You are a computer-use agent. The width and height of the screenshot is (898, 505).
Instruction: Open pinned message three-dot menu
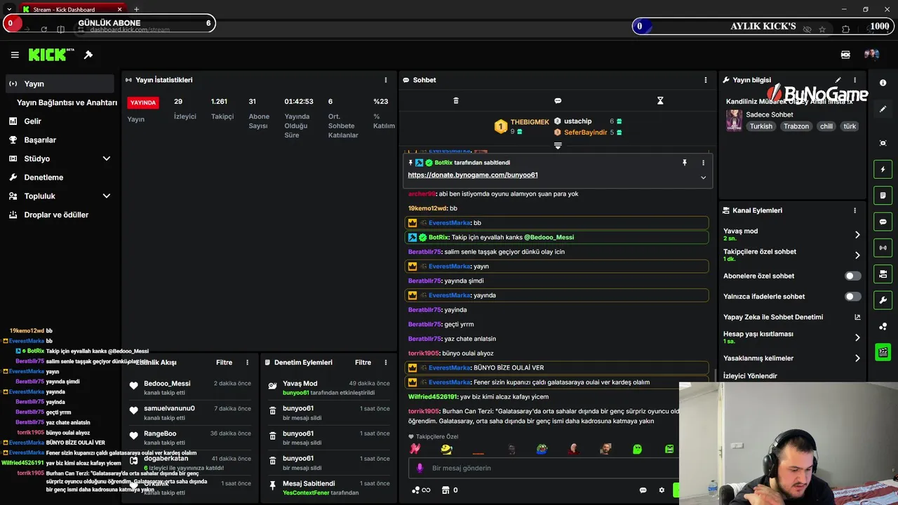pos(703,163)
